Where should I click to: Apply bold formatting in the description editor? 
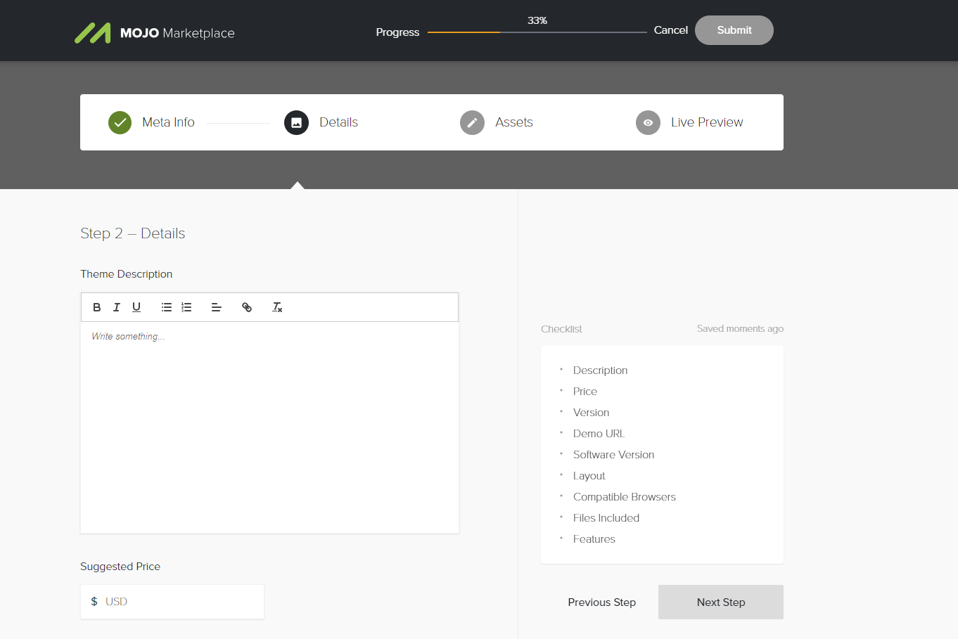click(x=96, y=306)
